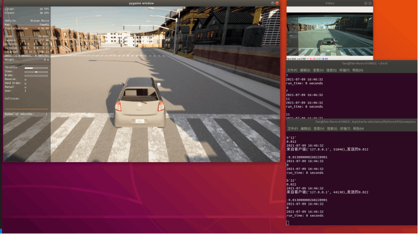Image resolution: width=418 pixels, height=234 pixels.
Task: Click the Simulation time readout
Action: click(x=27, y=29)
